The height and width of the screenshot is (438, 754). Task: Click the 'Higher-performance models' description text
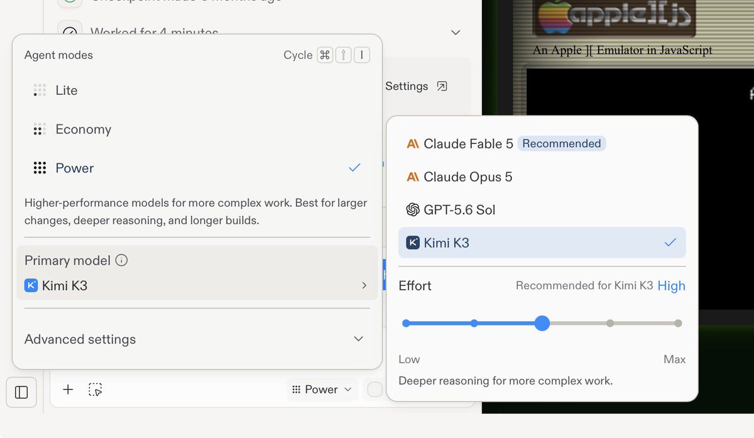click(196, 212)
